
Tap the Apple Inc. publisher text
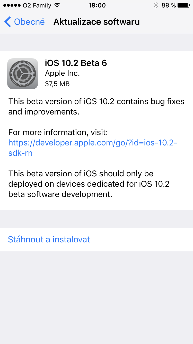tap(62, 73)
